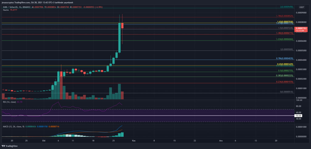Screen dimensions: 311x149
Task: Select the 1(0.00005000) Fibonacci level label
Action: (287, 49)
